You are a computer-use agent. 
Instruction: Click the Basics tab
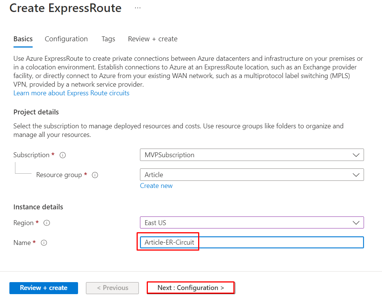(23, 39)
